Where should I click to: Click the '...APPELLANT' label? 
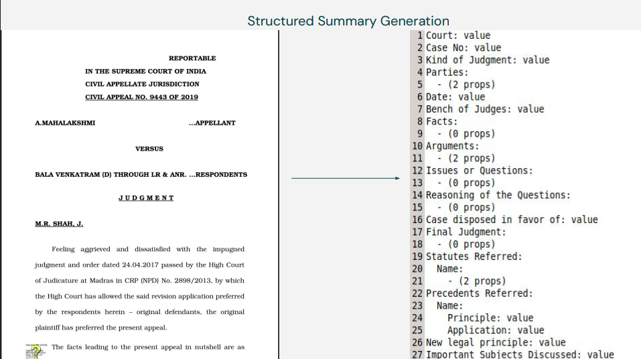[212, 123]
